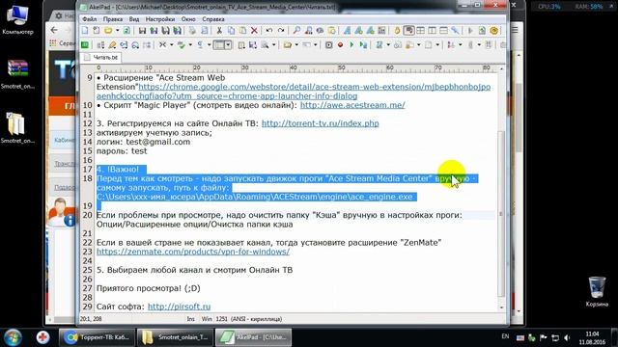This screenshot has height=347, width=618.
Task: Expand the dropdown beside green checkmark
Action: click(x=190, y=45)
